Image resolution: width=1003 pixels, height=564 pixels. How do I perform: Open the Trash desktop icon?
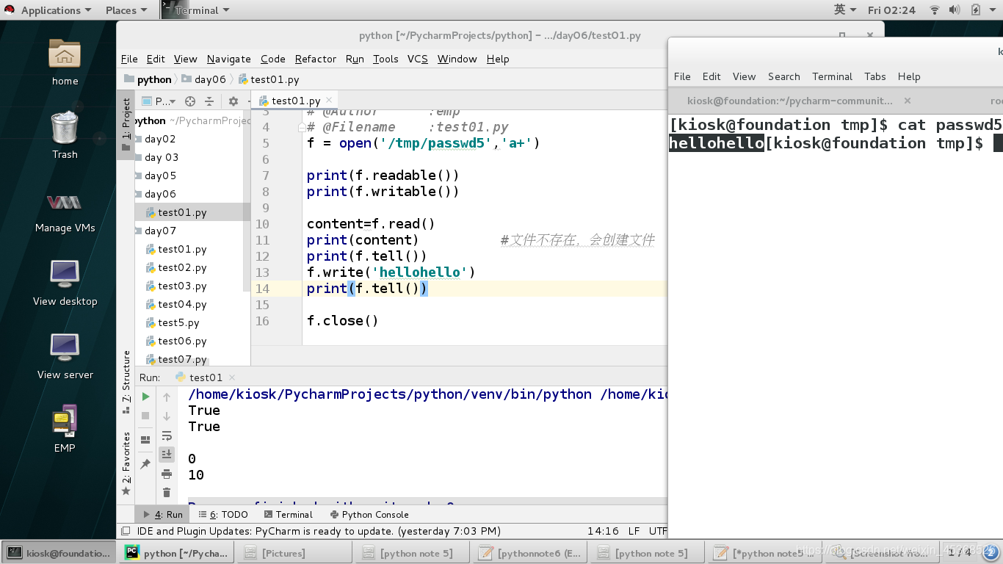65,135
